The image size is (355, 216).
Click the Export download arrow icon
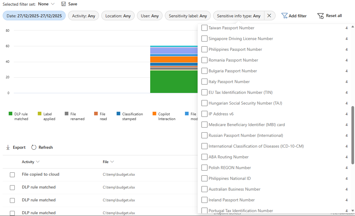tap(8, 147)
